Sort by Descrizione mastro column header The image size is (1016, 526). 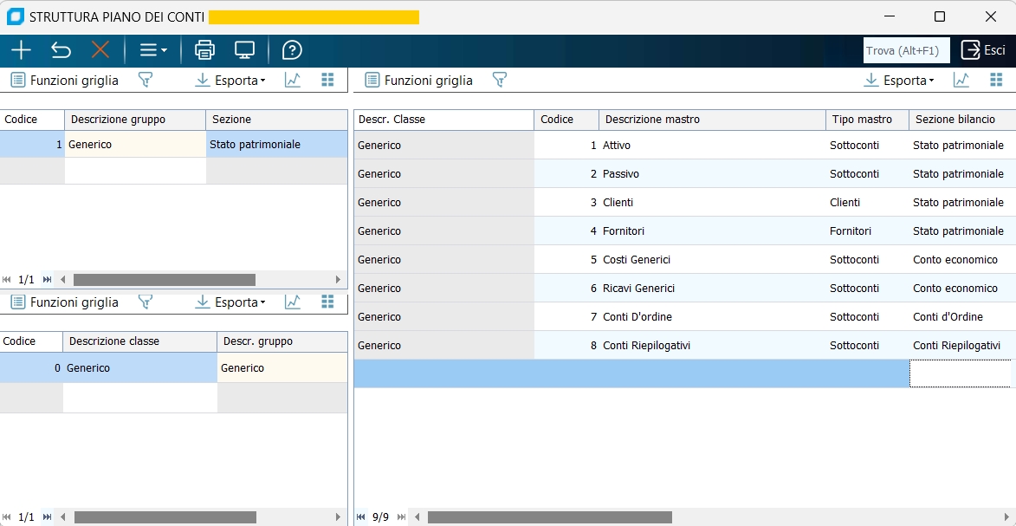[x=712, y=120]
